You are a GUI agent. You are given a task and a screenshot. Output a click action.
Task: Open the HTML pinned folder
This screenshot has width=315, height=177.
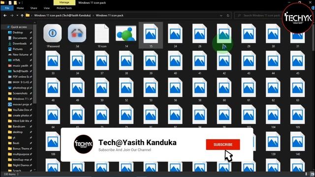click(16, 60)
